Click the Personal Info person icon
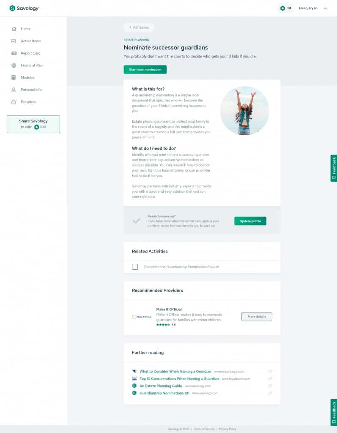 coord(14,90)
